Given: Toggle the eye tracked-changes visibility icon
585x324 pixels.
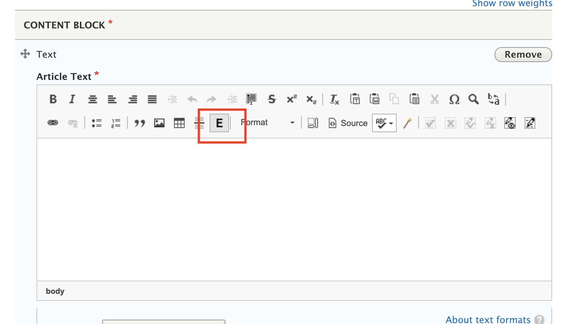Looking at the screenshot, I should pos(510,123).
